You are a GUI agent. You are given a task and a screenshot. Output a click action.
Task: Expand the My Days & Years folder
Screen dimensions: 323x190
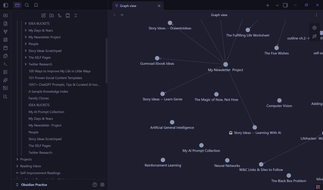26,30
